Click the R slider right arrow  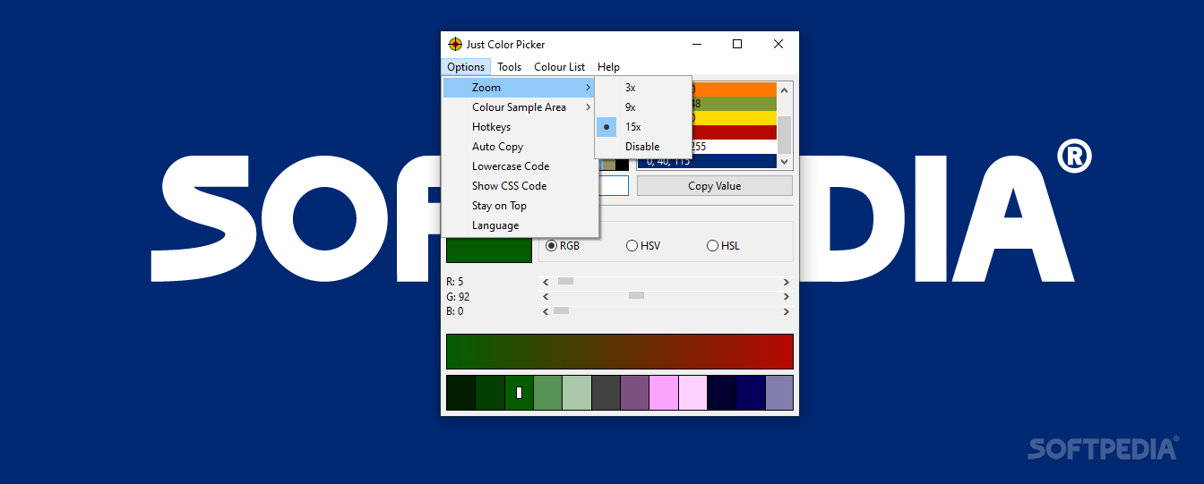point(787,282)
